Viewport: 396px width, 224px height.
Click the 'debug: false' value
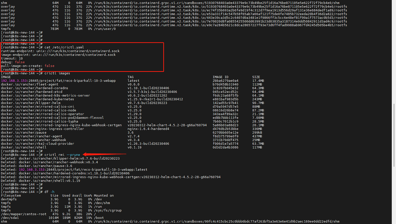pos(20,62)
